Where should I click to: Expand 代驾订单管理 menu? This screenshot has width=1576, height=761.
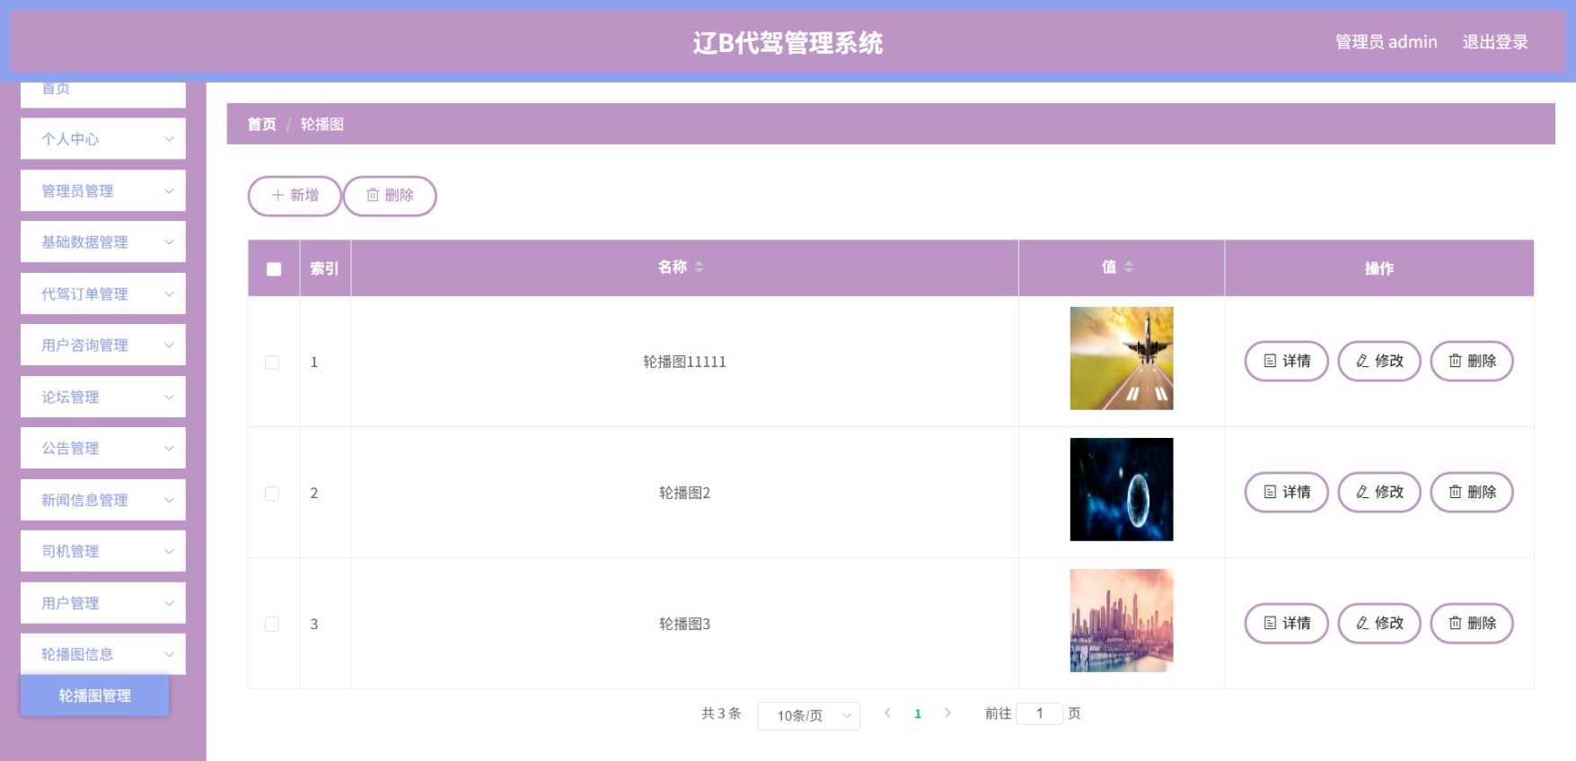point(103,293)
